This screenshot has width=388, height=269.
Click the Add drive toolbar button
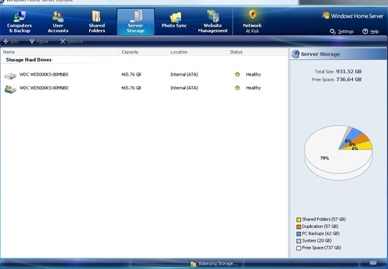pyautogui.click(x=10, y=41)
